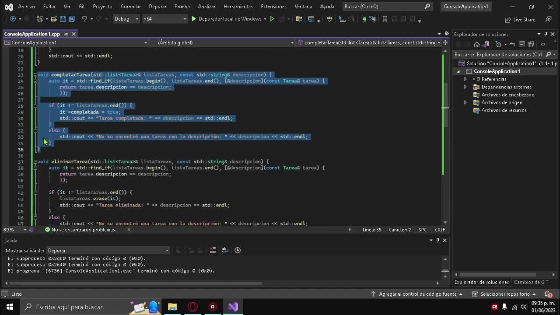Click the SPC indentation indicator
Image resolution: width=560 pixels, height=315 pixels.
pos(423,230)
